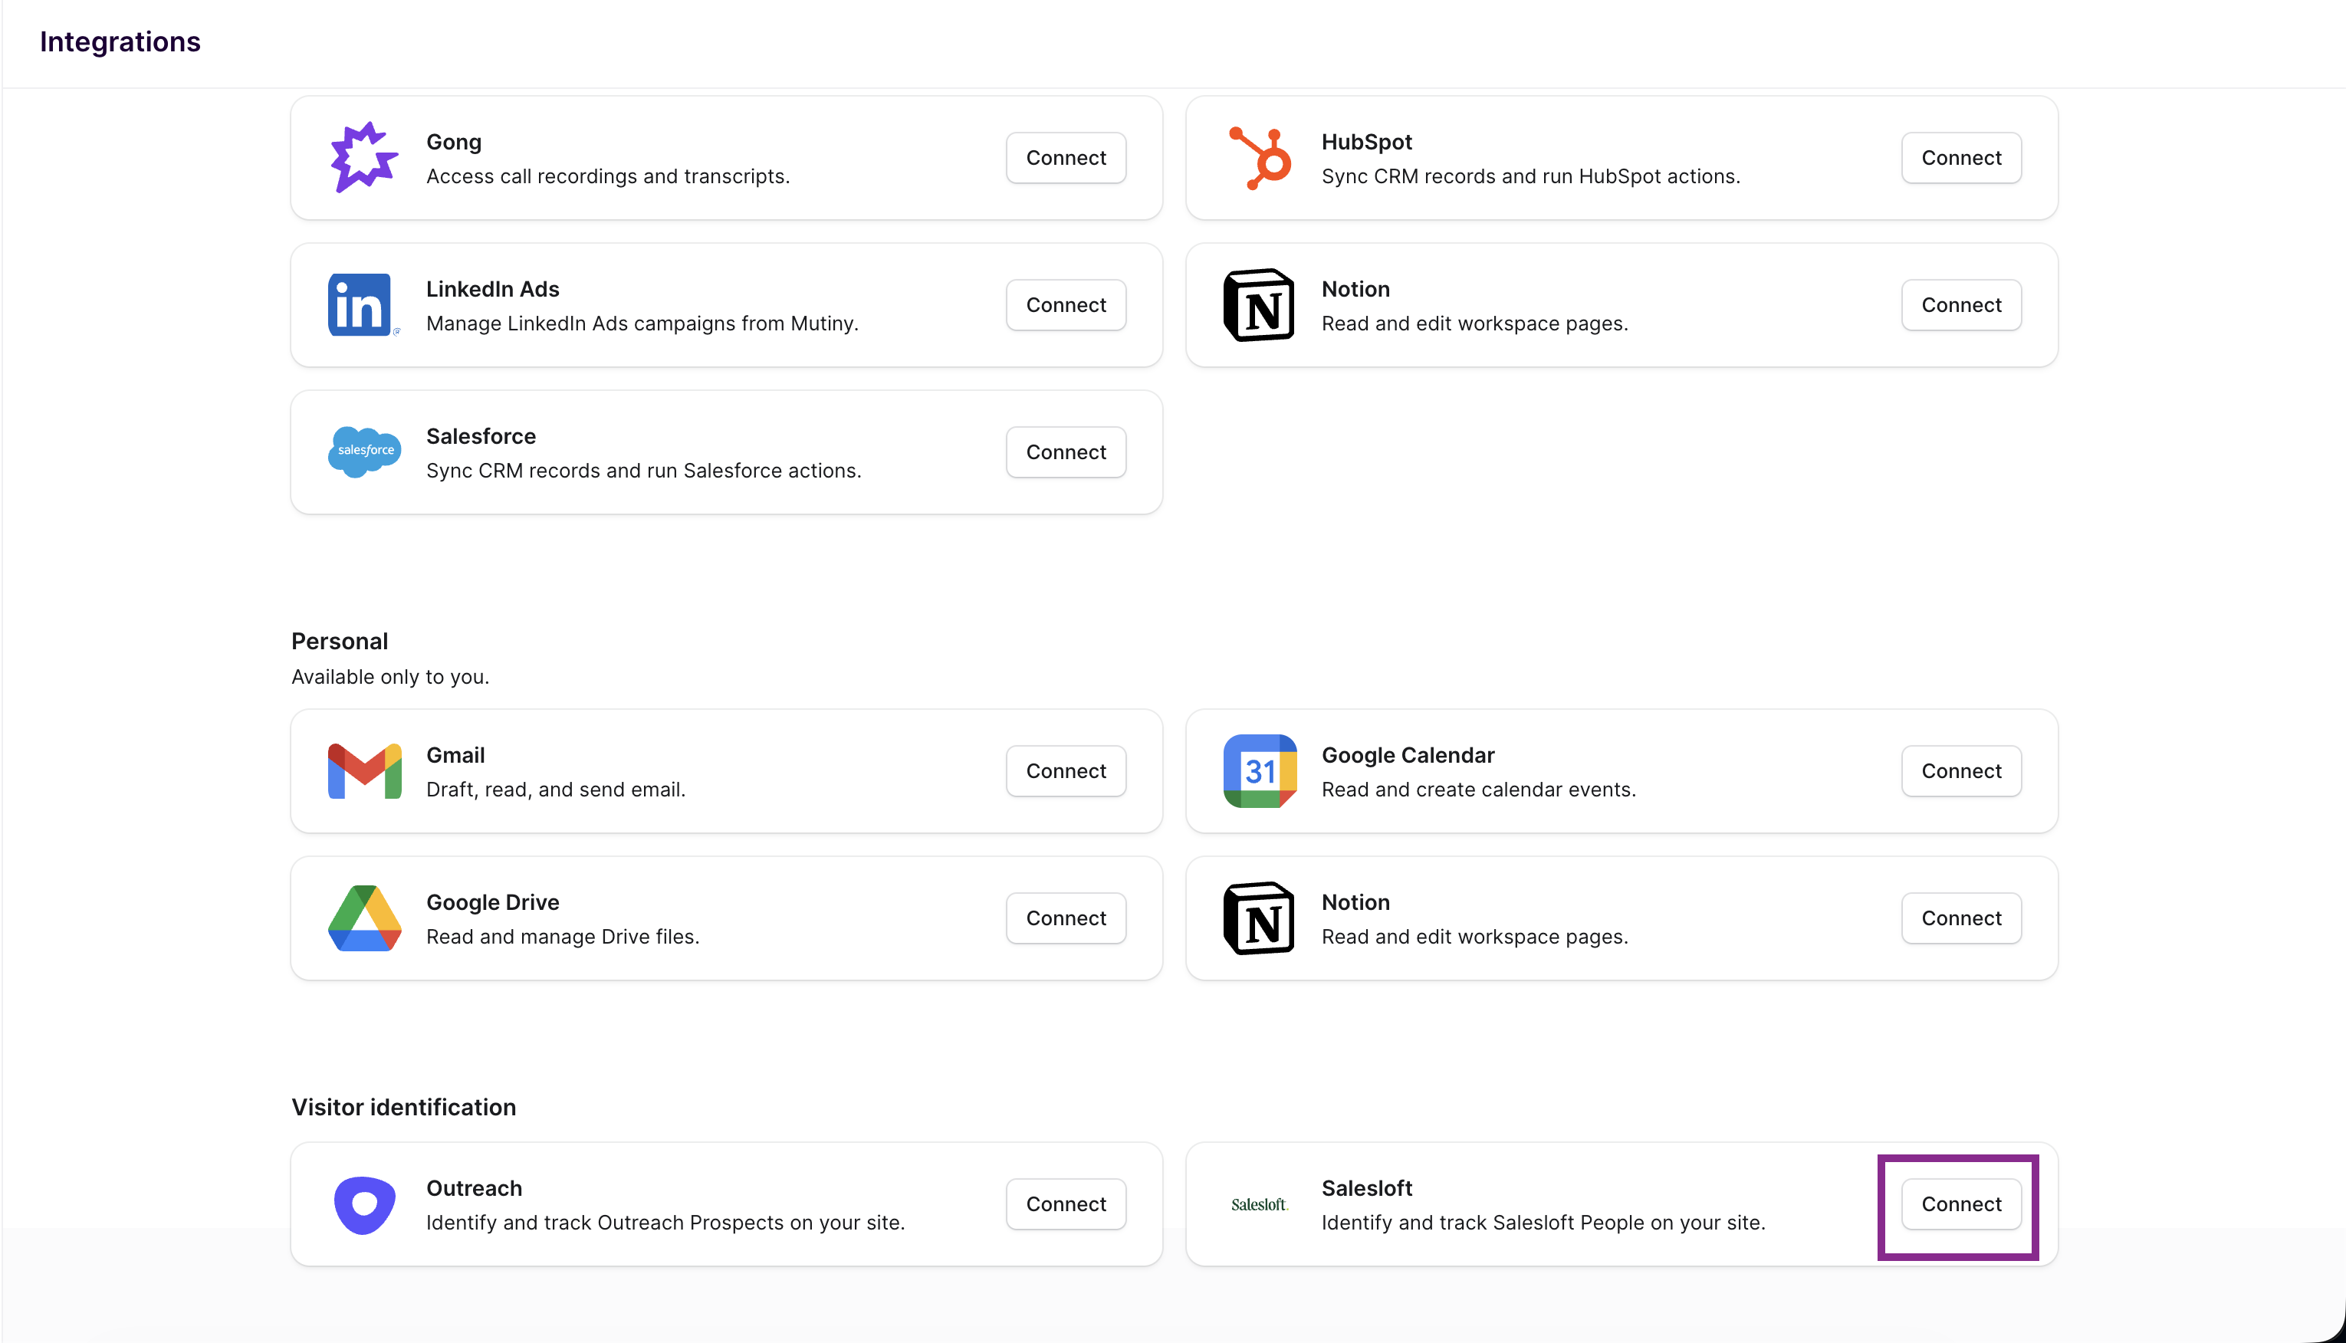Click the LinkedIn Ads card title

pos(493,290)
